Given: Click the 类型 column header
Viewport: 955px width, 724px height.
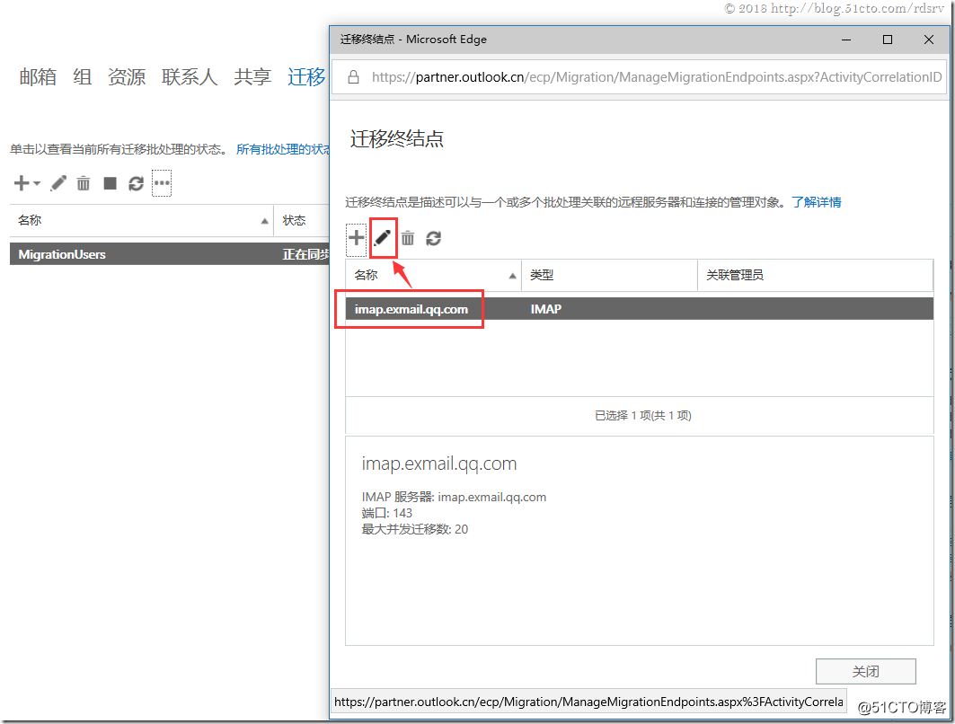Looking at the screenshot, I should click(609, 275).
